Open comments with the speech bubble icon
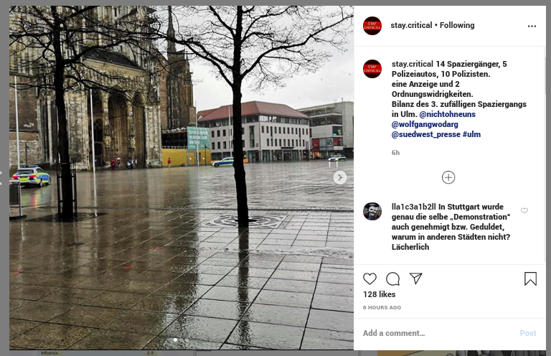Screen dimensions: 551x356 (x=393, y=279)
